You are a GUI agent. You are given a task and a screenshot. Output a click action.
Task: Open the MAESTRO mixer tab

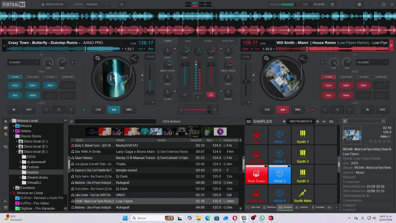228,41
